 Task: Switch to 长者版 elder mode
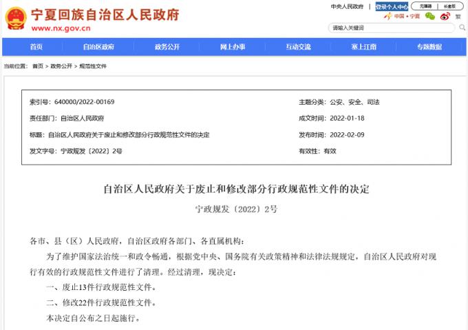click(x=449, y=6)
